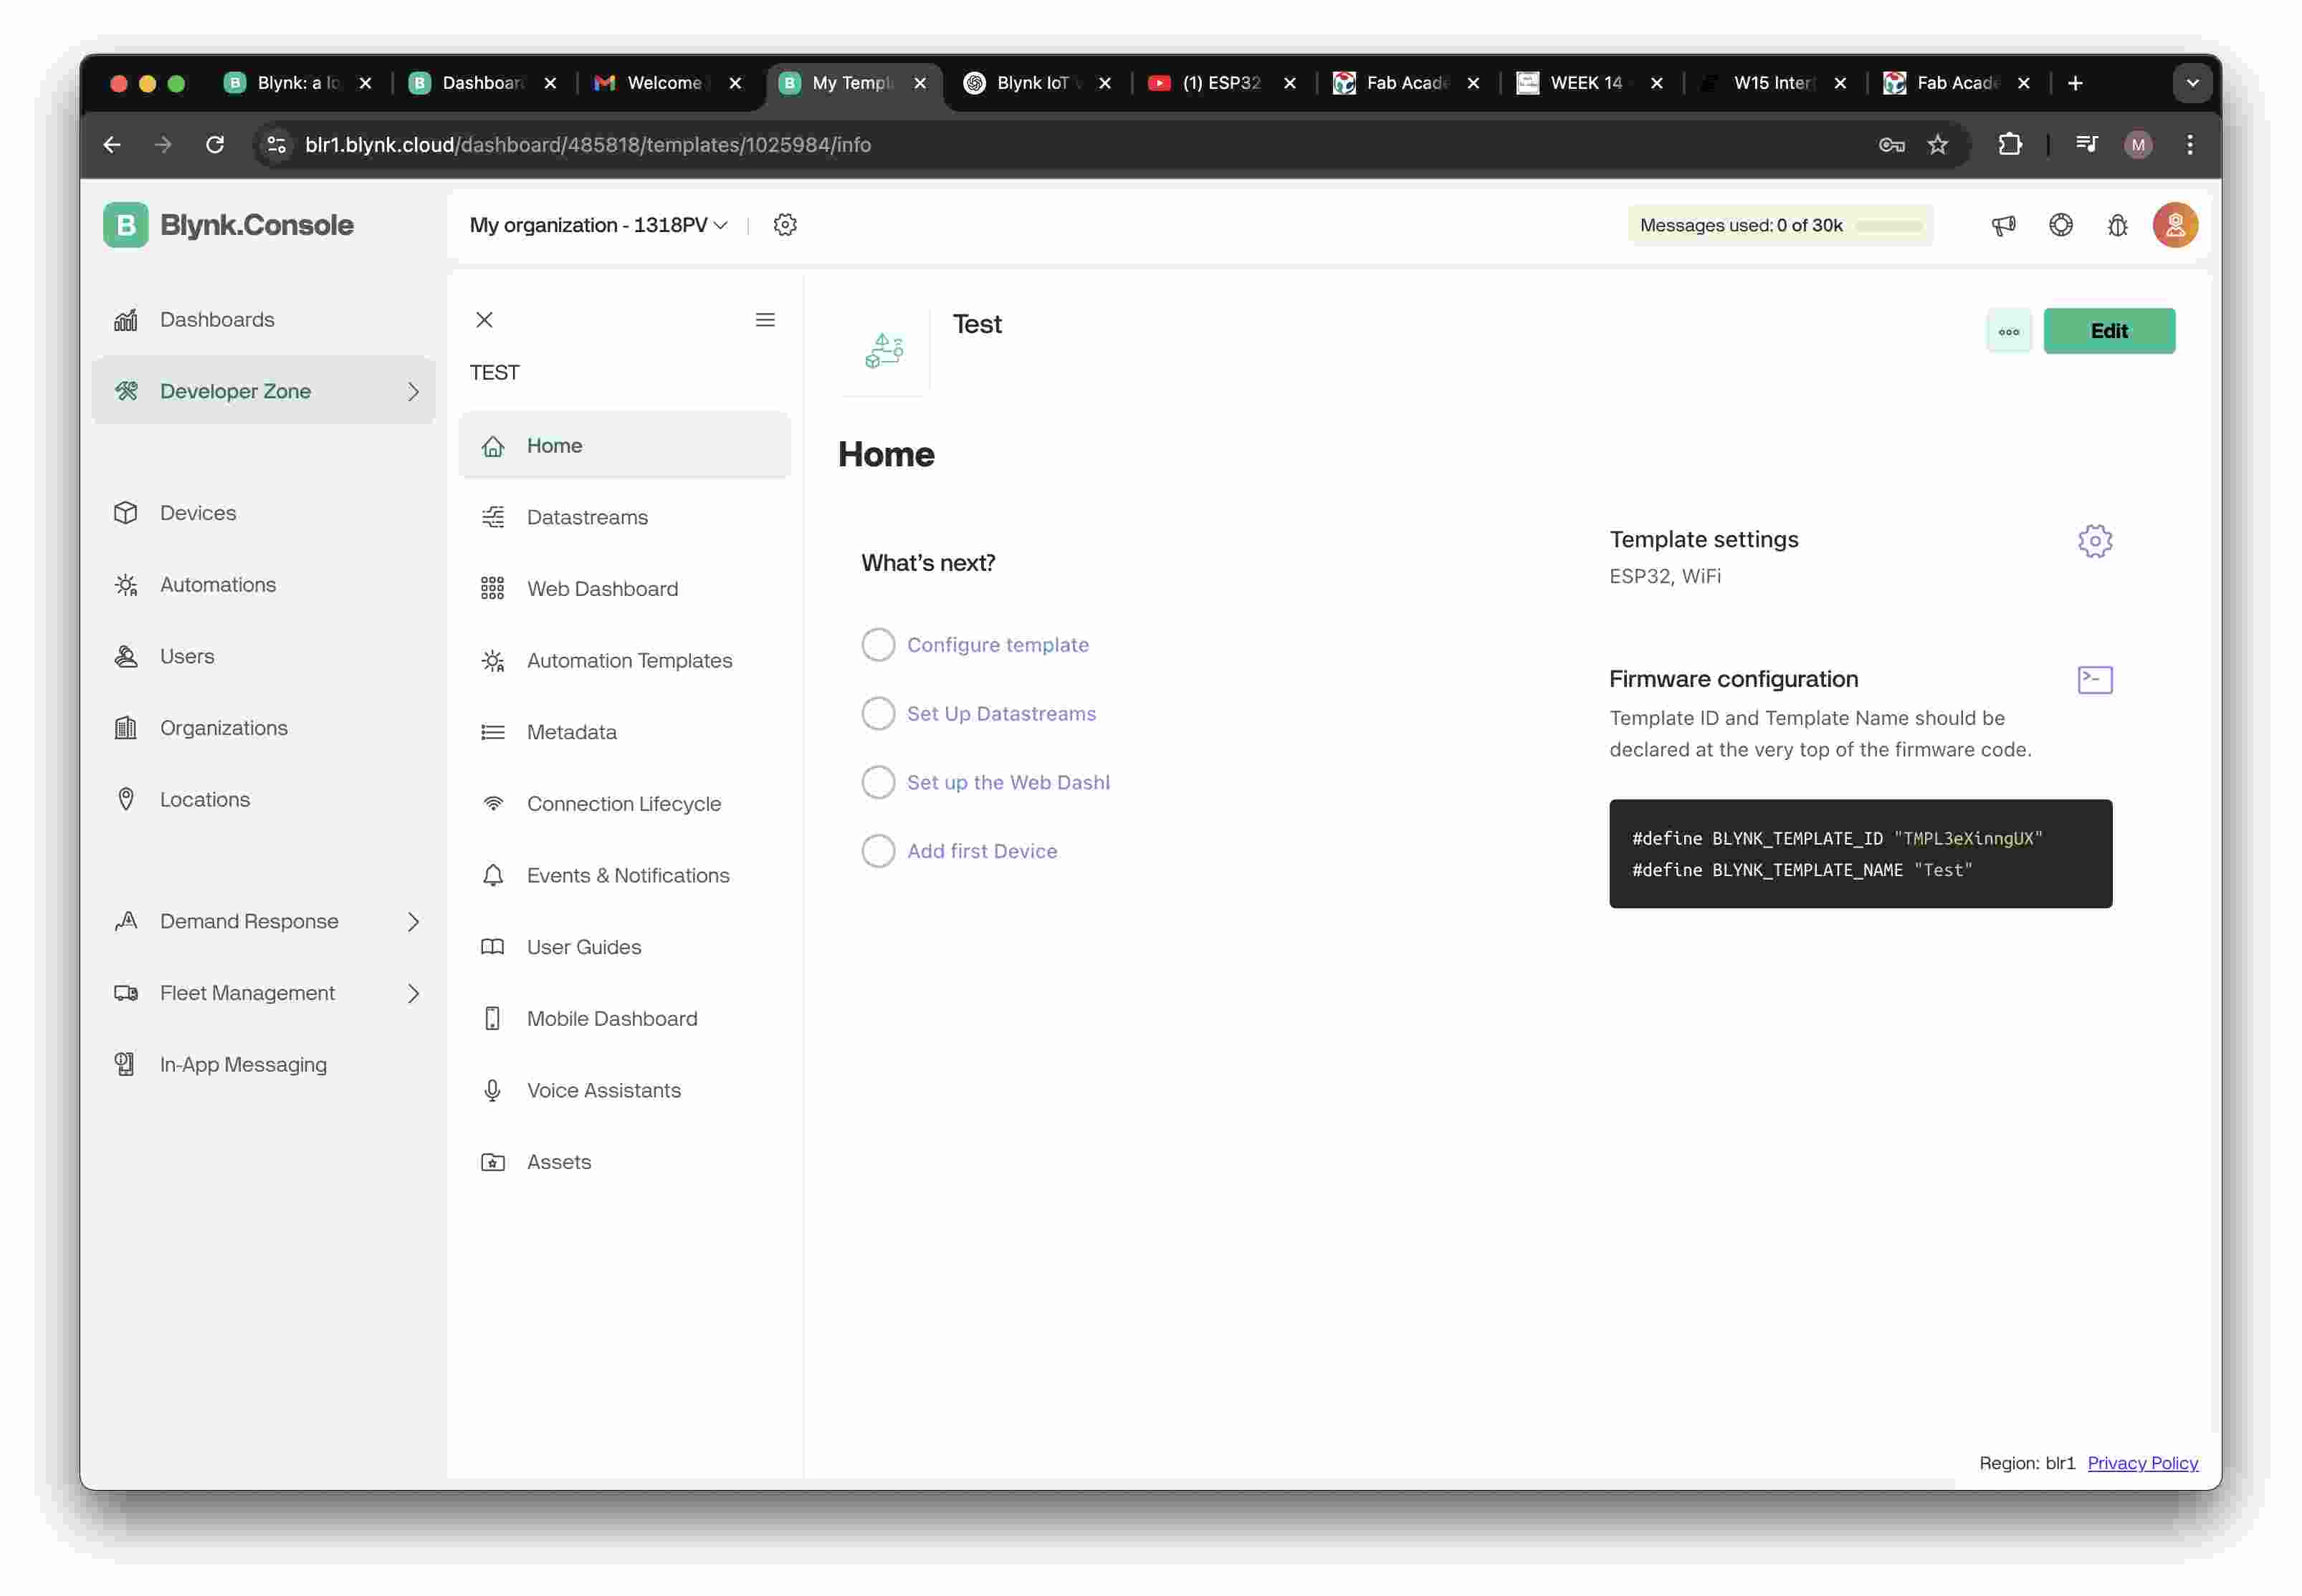2302x1596 pixels.
Task: Click the help lifebuoy icon
Action: (x=2061, y=225)
